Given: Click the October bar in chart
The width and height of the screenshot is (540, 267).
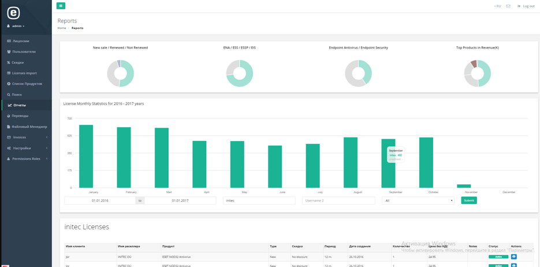Looking at the screenshot, I should (x=426, y=162).
